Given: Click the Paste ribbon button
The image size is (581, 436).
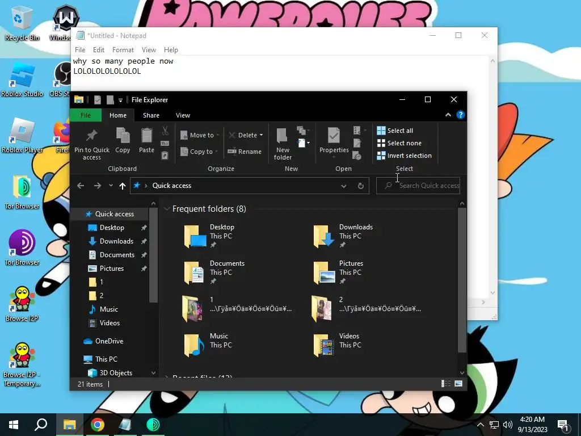Looking at the screenshot, I should click(x=146, y=140).
